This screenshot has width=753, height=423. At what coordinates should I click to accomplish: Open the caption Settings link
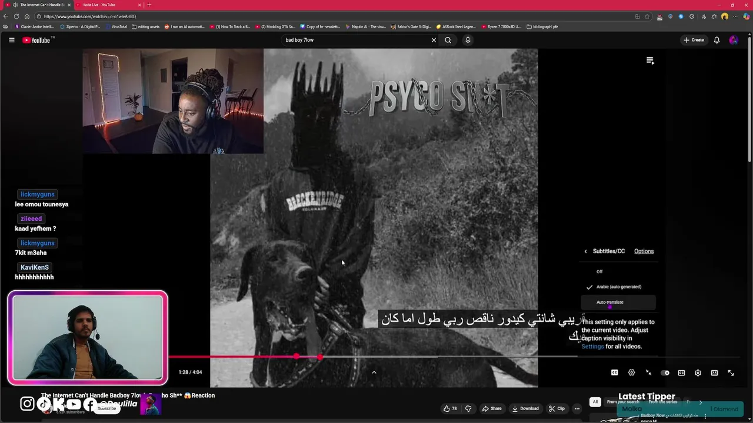592,347
